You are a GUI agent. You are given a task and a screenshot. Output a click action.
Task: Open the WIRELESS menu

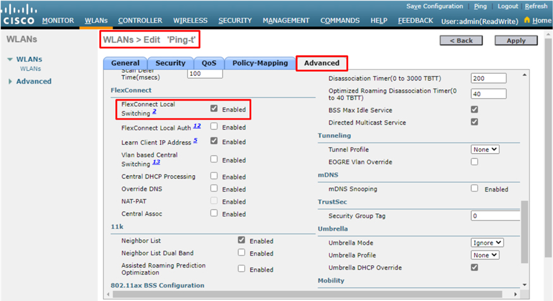(190, 20)
